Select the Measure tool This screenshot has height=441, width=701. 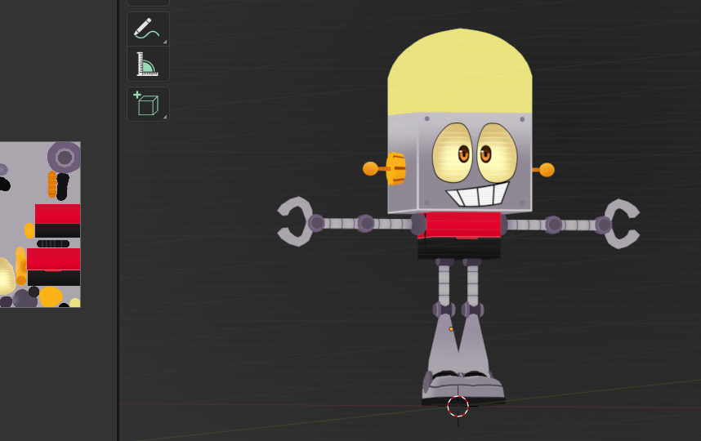click(x=148, y=64)
